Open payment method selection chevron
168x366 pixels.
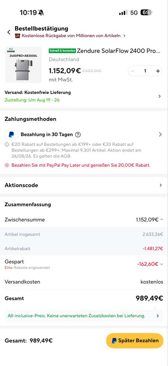[x=160, y=134]
